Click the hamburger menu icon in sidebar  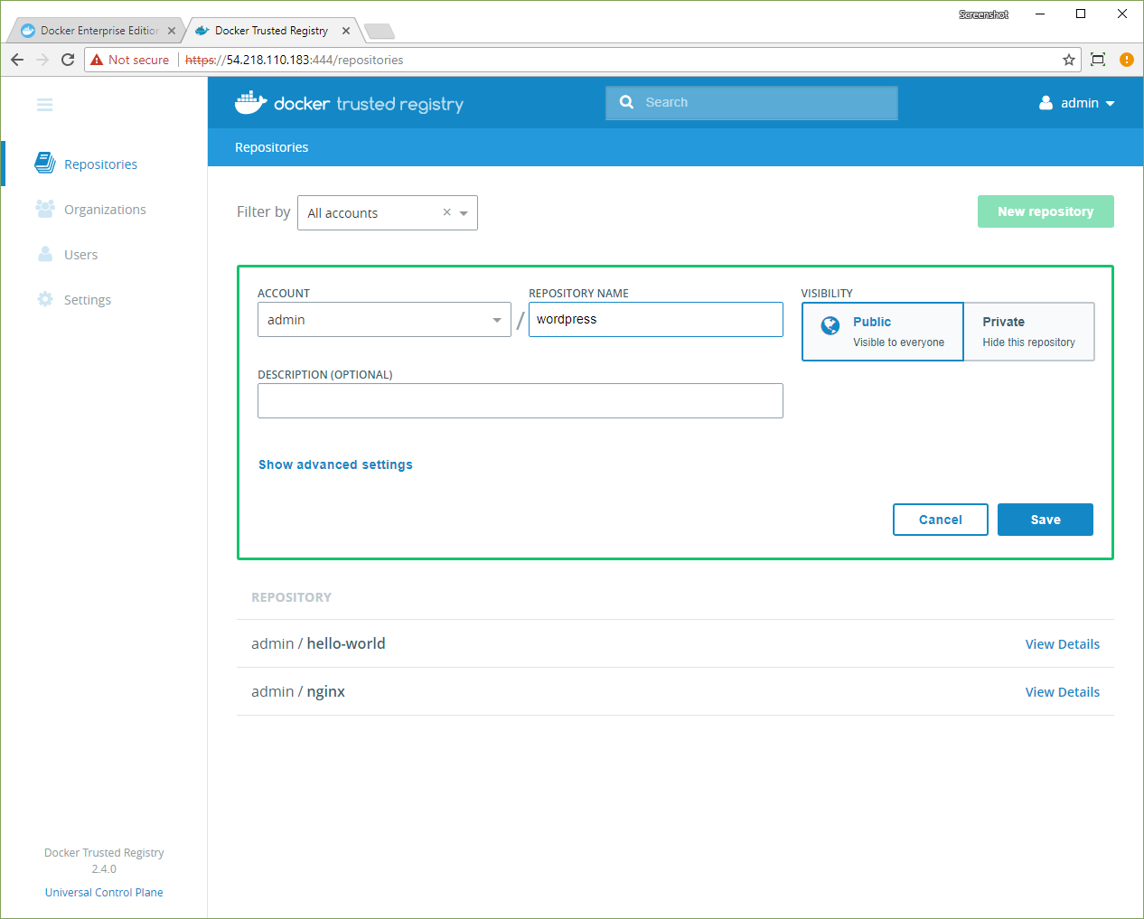(44, 105)
